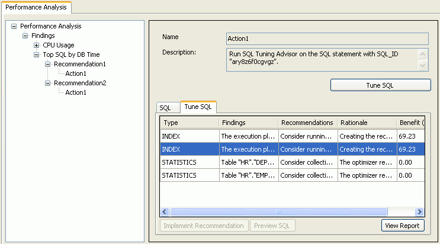Click the View Report button
This screenshot has height=244, width=440.
coord(403,226)
